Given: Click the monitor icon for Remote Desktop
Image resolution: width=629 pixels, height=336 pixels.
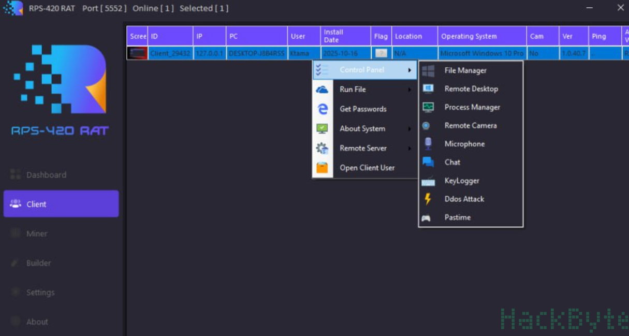Looking at the screenshot, I should (428, 89).
